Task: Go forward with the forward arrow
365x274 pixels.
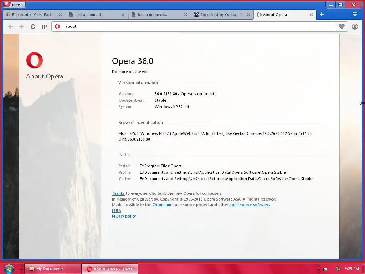Action: pos(21,26)
